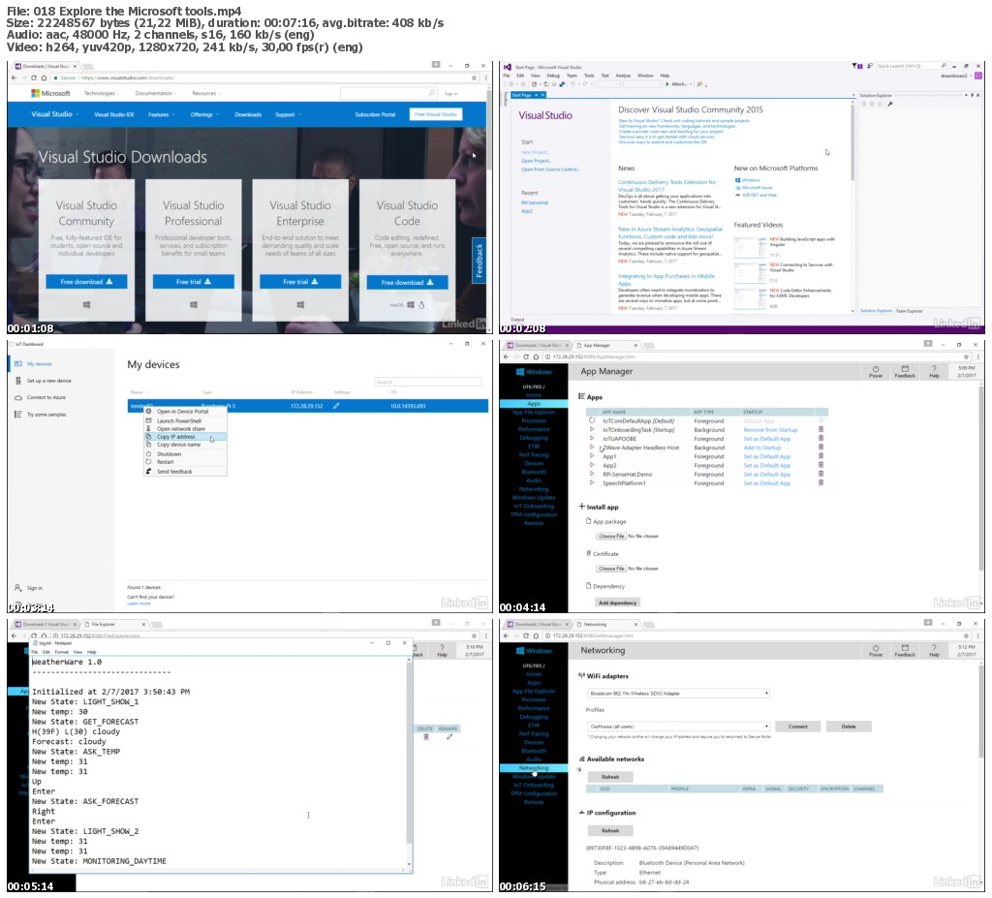Viewport: 992px width, 898px height.
Task: Click vertical Feedback tab on Visual Studio Downloads page
Action: click(x=479, y=260)
